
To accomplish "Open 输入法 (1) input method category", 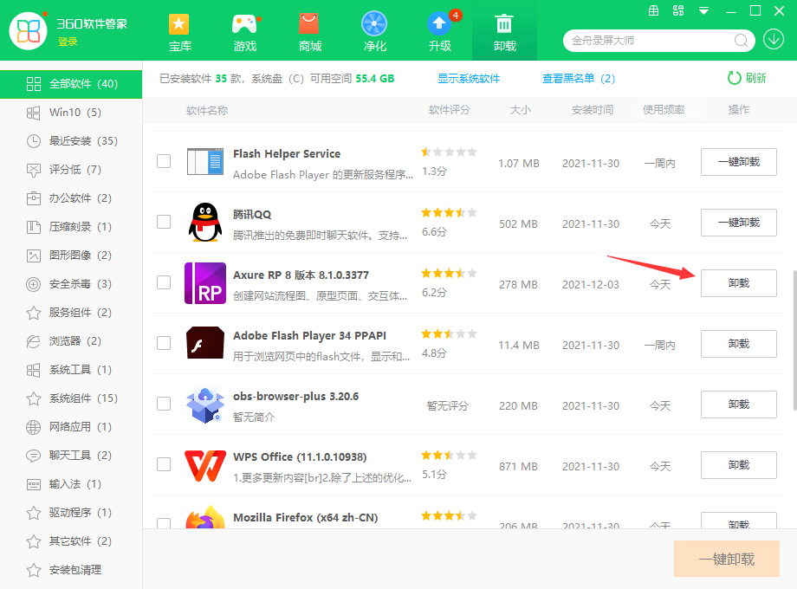I will [x=71, y=484].
